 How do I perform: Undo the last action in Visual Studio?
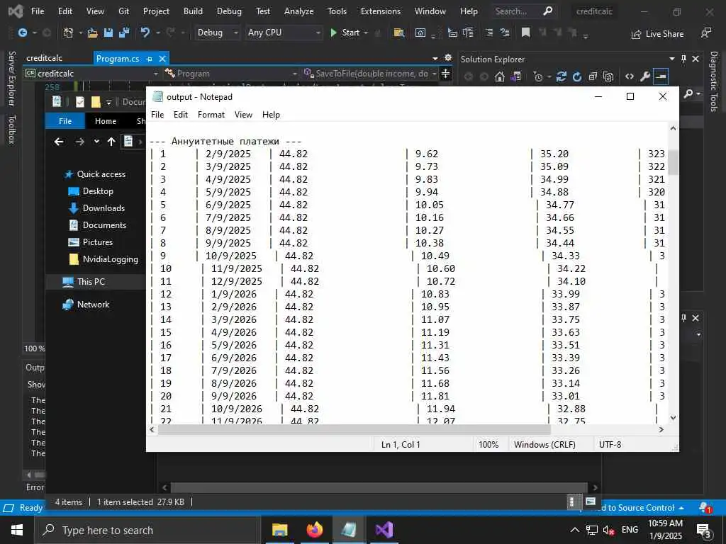coord(145,33)
